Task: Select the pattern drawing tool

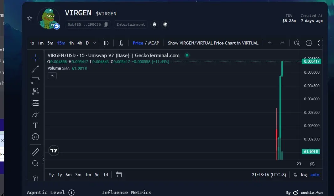Action: click(35, 92)
